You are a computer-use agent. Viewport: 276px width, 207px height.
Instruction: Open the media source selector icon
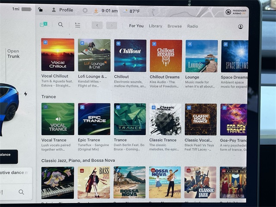(x=44, y=24)
